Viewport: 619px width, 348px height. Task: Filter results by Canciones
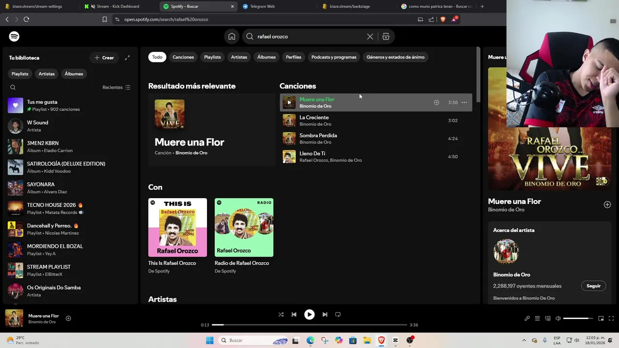click(183, 57)
